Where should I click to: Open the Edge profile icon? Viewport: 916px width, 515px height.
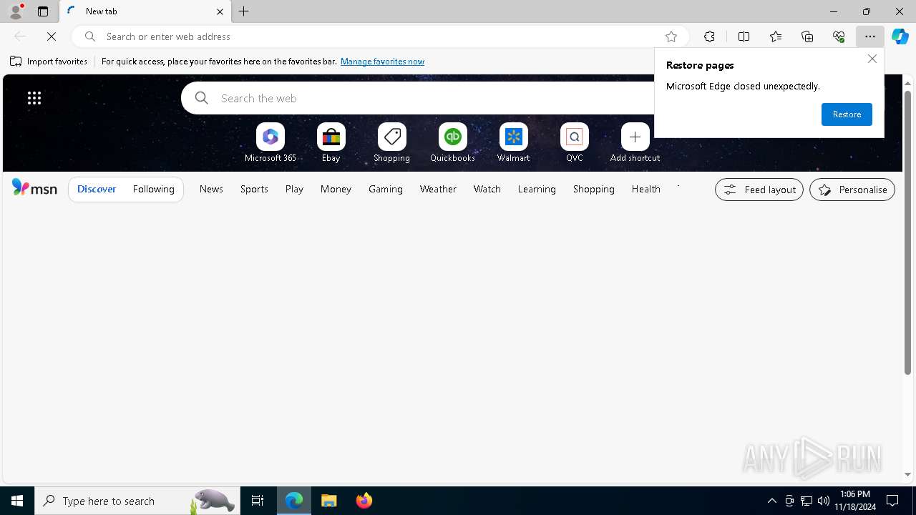tap(16, 11)
